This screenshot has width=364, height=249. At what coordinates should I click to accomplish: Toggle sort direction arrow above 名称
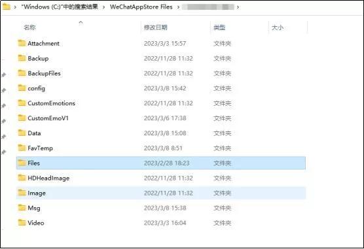81,22
